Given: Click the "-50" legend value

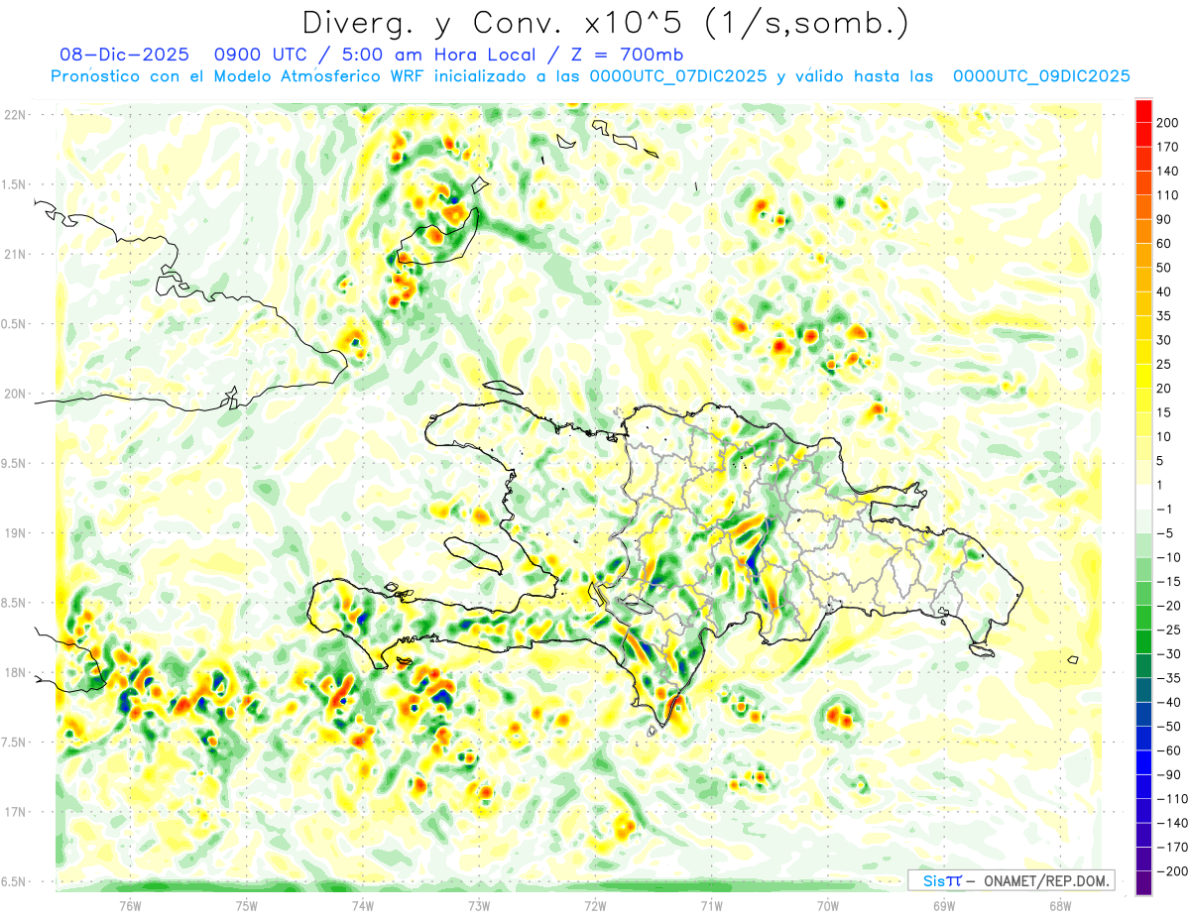Looking at the screenshot, I should coord(1169,726).
